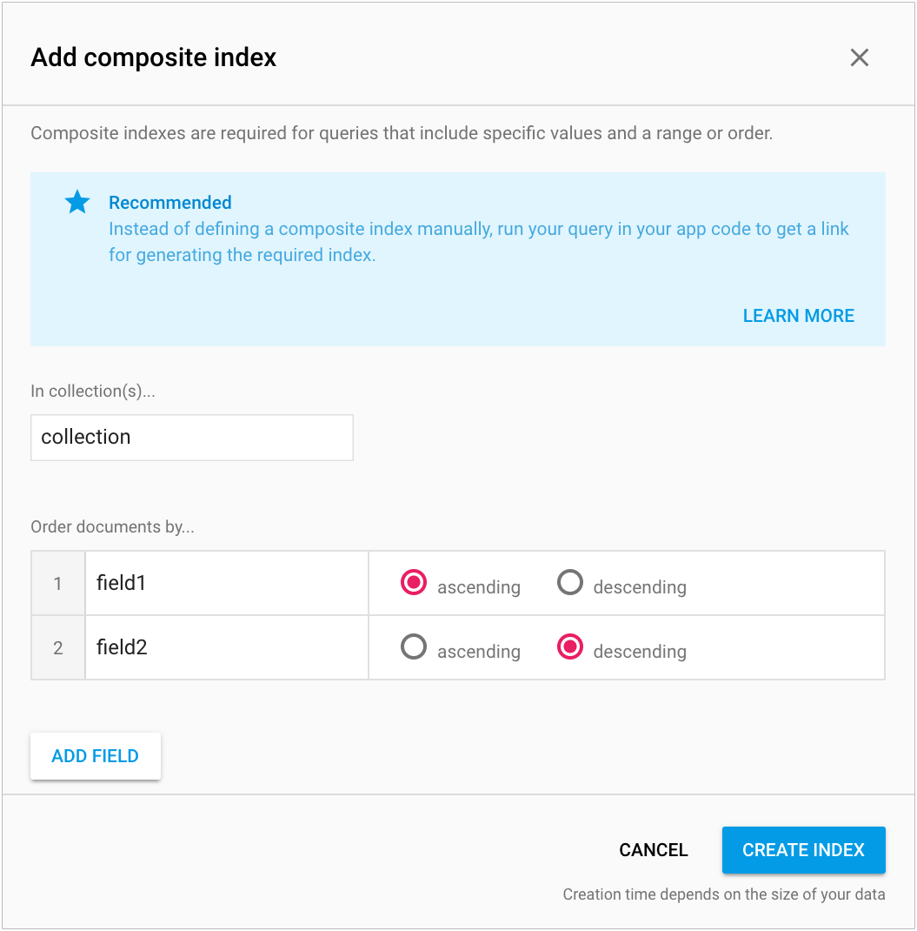Open the LEARN MORE link
Viewport: 917px width, 931px height.
point(798,315)
